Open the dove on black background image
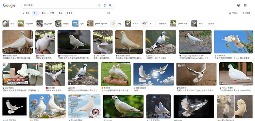255x121 pixels. (14, 106)
